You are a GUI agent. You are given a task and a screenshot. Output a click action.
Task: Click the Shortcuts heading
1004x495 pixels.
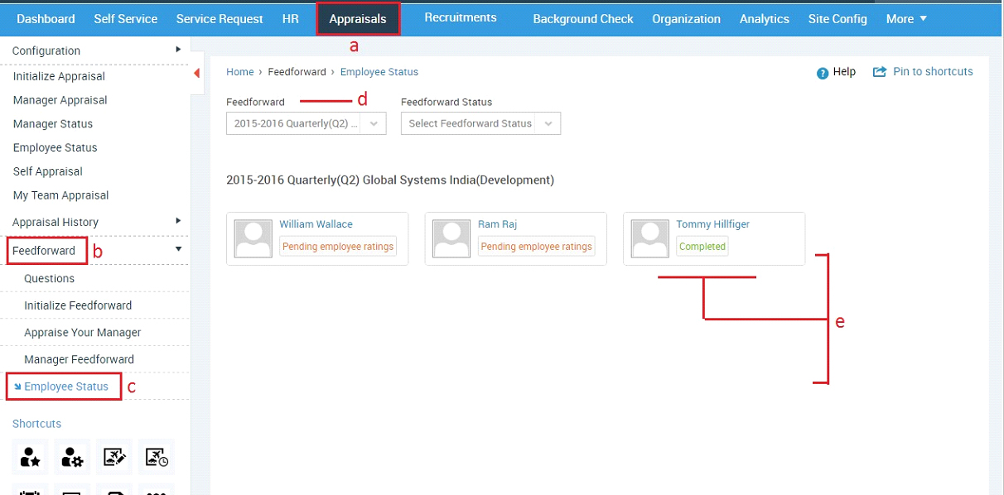pyautogui.click(x=36, y=424)
